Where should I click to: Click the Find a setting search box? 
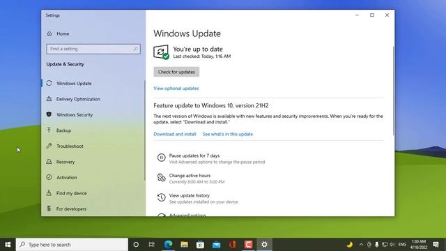(93, 49)
